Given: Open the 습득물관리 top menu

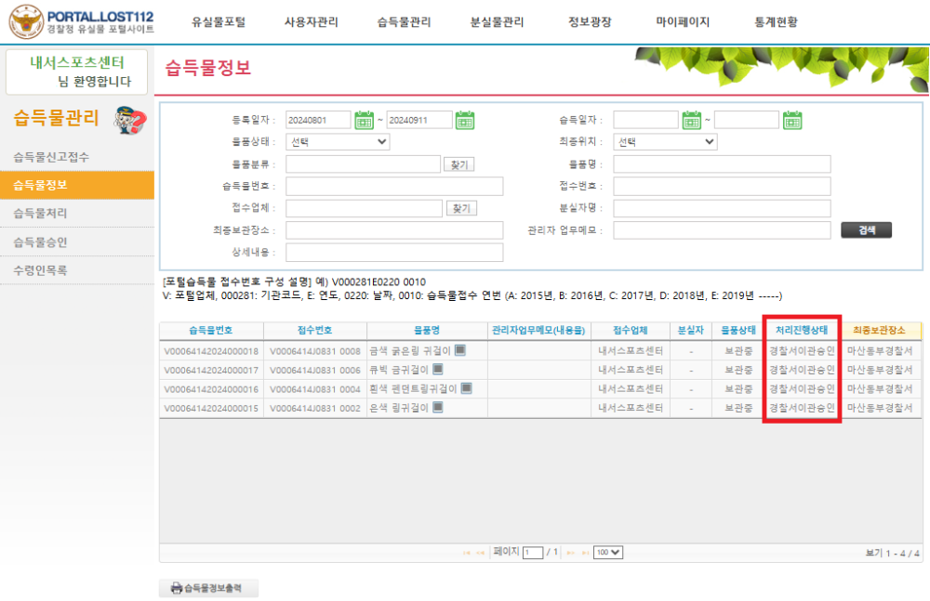Looking at the screenshot, I should tap(404, 22).
